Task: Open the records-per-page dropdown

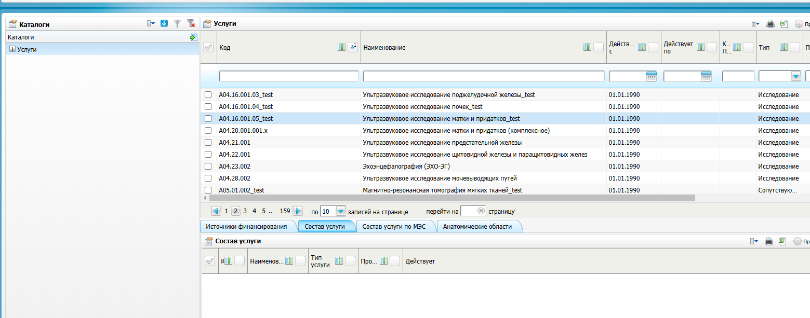Action: point(340,212)
